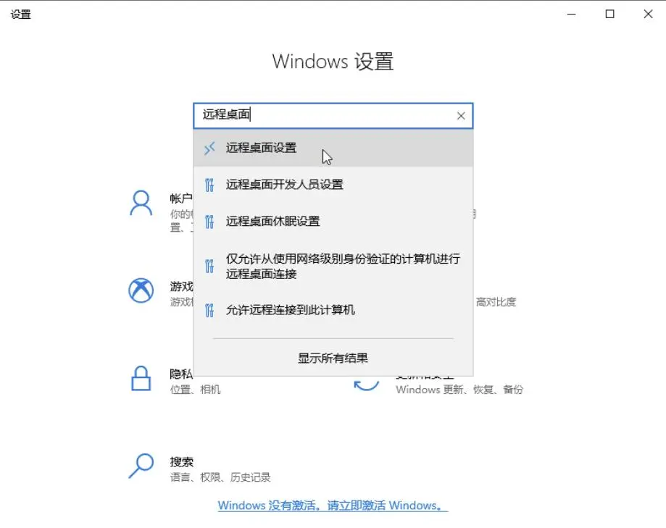Close the 设置 window

(648, 14)
